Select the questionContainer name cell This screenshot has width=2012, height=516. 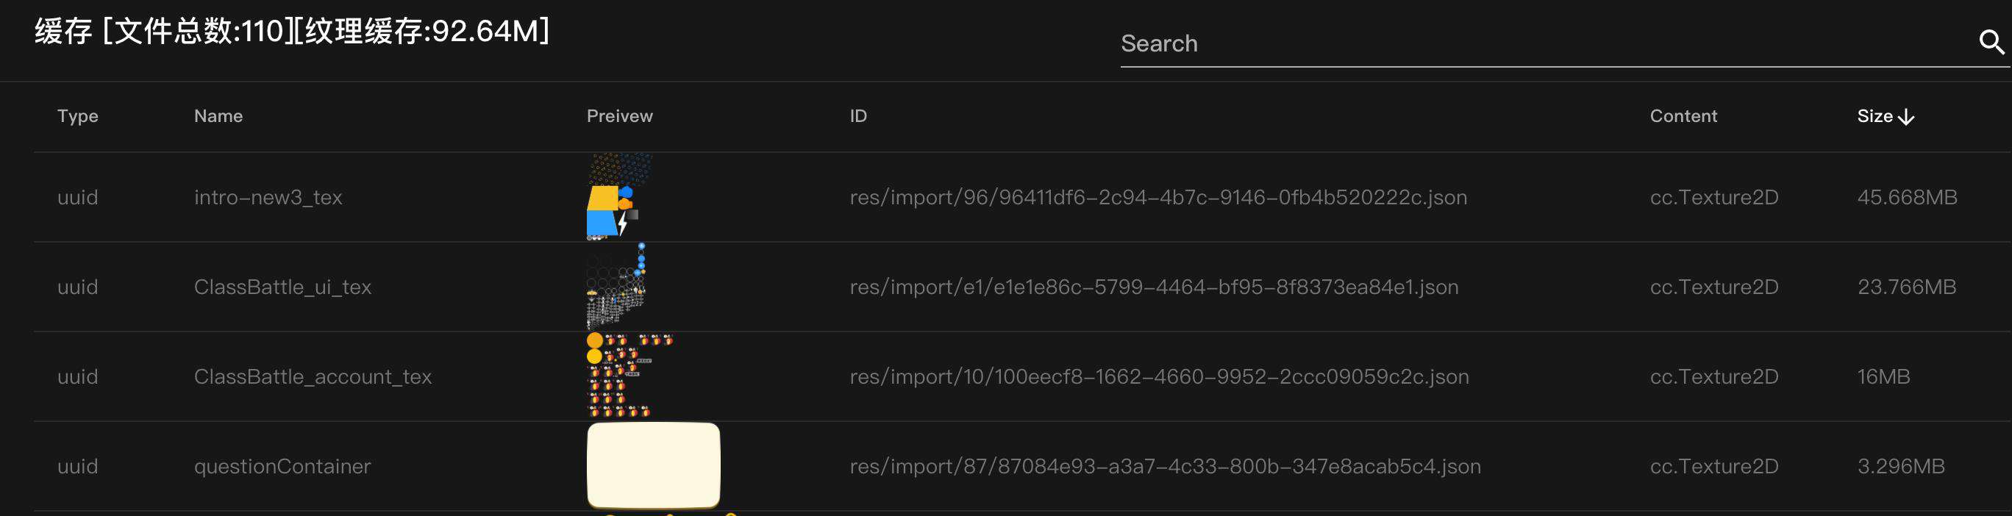click(282, 467)
